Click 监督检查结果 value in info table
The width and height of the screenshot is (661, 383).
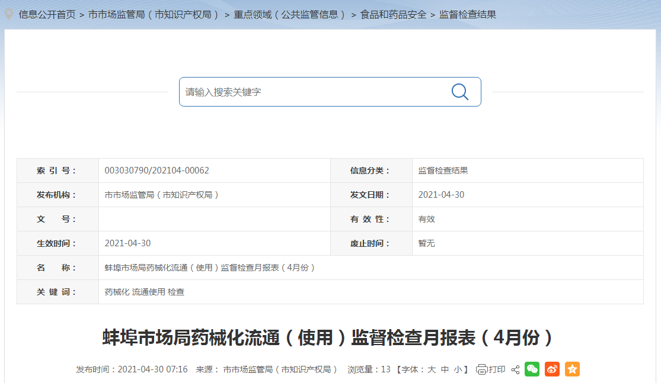(443, 170)
